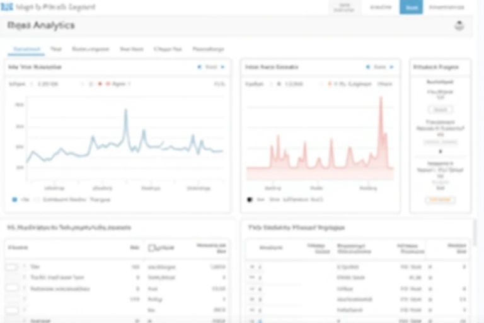Click the blue dot icon in left chart header
Image resolution: width=484 pixels, height=323 pixels.
click(x=200, y=67)
